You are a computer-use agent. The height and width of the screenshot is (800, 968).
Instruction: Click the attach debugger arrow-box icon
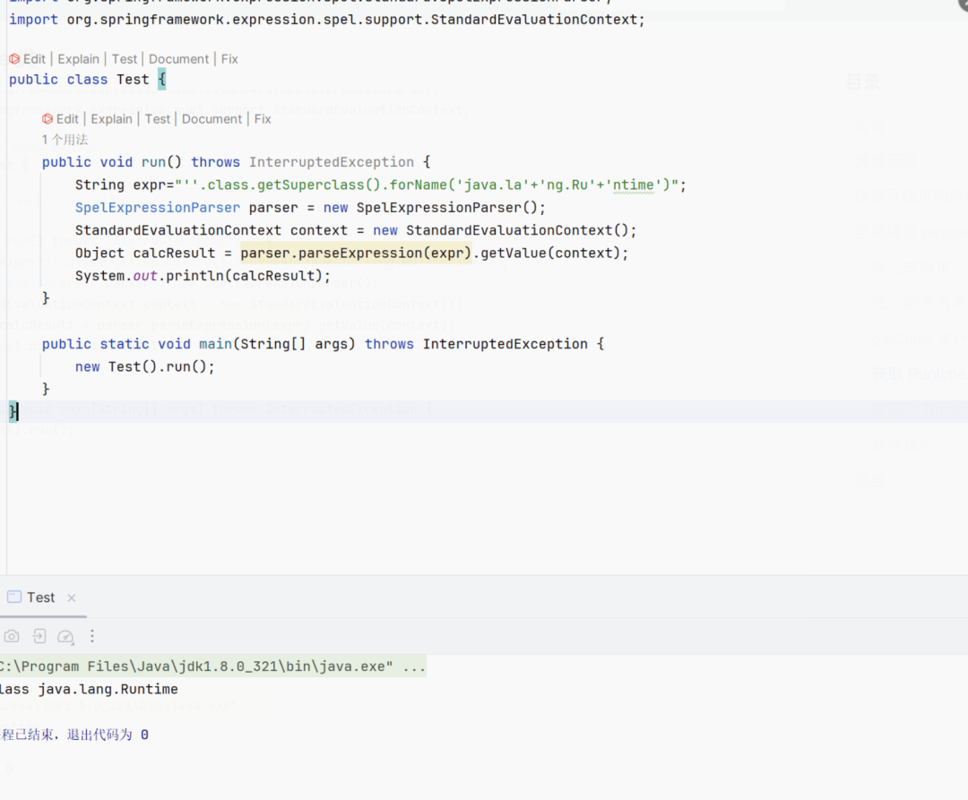(x=39, y=636)
